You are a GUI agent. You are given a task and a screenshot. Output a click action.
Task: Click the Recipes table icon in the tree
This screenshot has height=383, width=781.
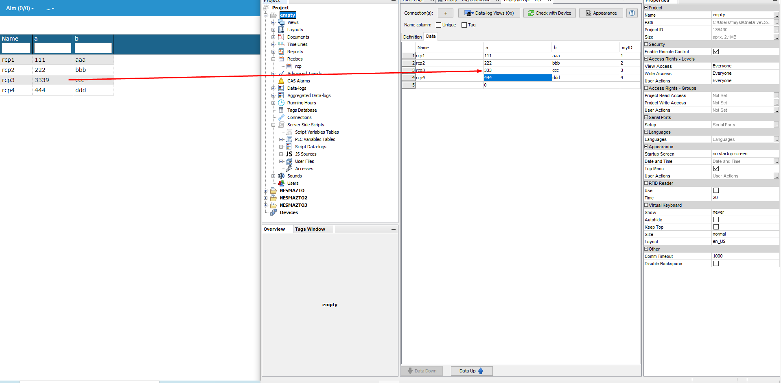coord(281,59)
